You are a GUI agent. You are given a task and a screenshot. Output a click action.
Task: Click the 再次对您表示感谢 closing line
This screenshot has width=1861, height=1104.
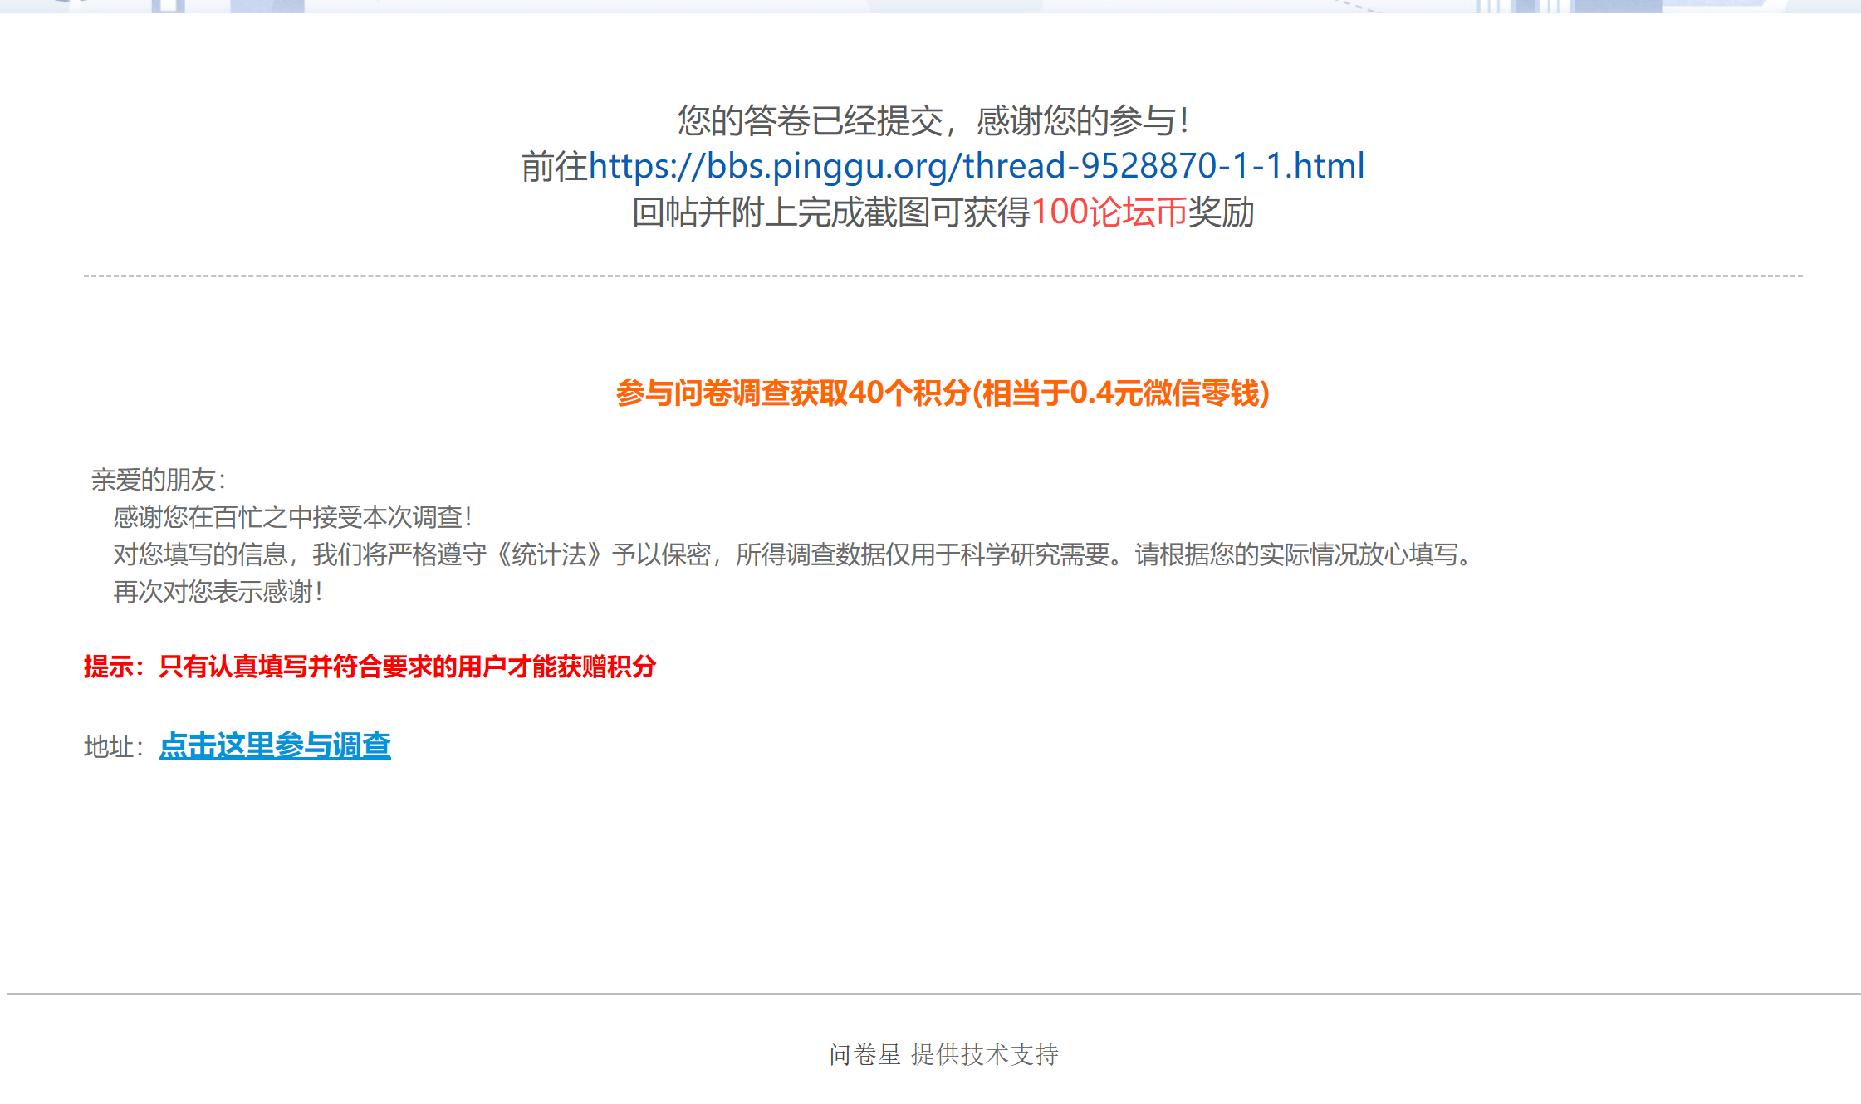pos(218,592)
